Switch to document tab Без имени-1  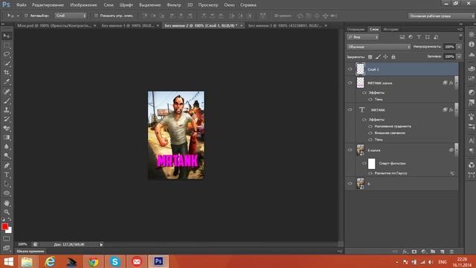pos(128,26)
